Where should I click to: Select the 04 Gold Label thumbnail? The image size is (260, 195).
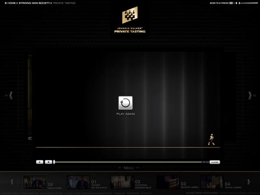(x=212, y=182)
